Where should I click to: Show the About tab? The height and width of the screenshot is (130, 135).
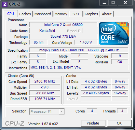pos(107,14)
